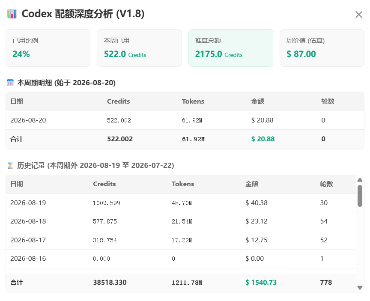Click the 日期 header in history table
The width and height of the screenshot is (370, 301).
point(17,184)
